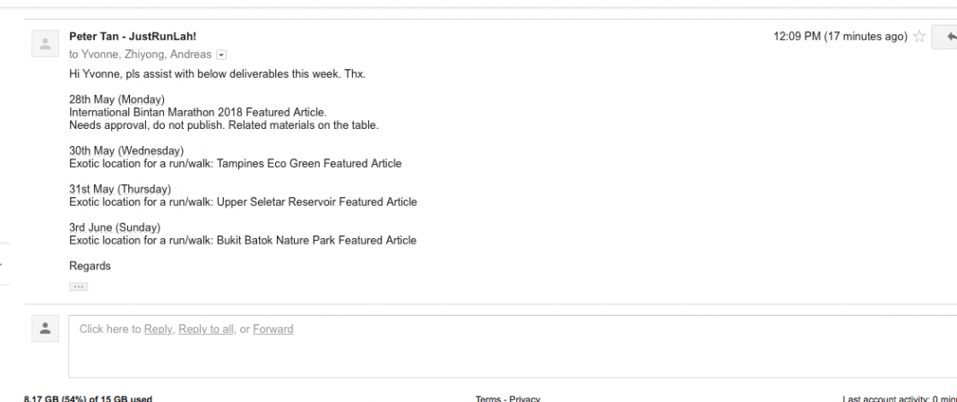The image size is (957, 402).
Task: Choose the Reply to all link
Action: pyautogui.click(x=206, y=329)
